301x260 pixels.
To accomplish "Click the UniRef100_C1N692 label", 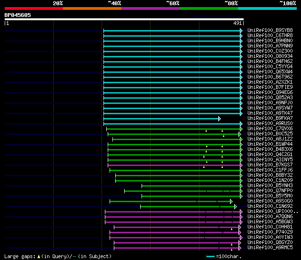I will (270, 206).
